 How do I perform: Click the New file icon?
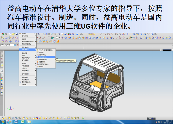click(10, 34)
